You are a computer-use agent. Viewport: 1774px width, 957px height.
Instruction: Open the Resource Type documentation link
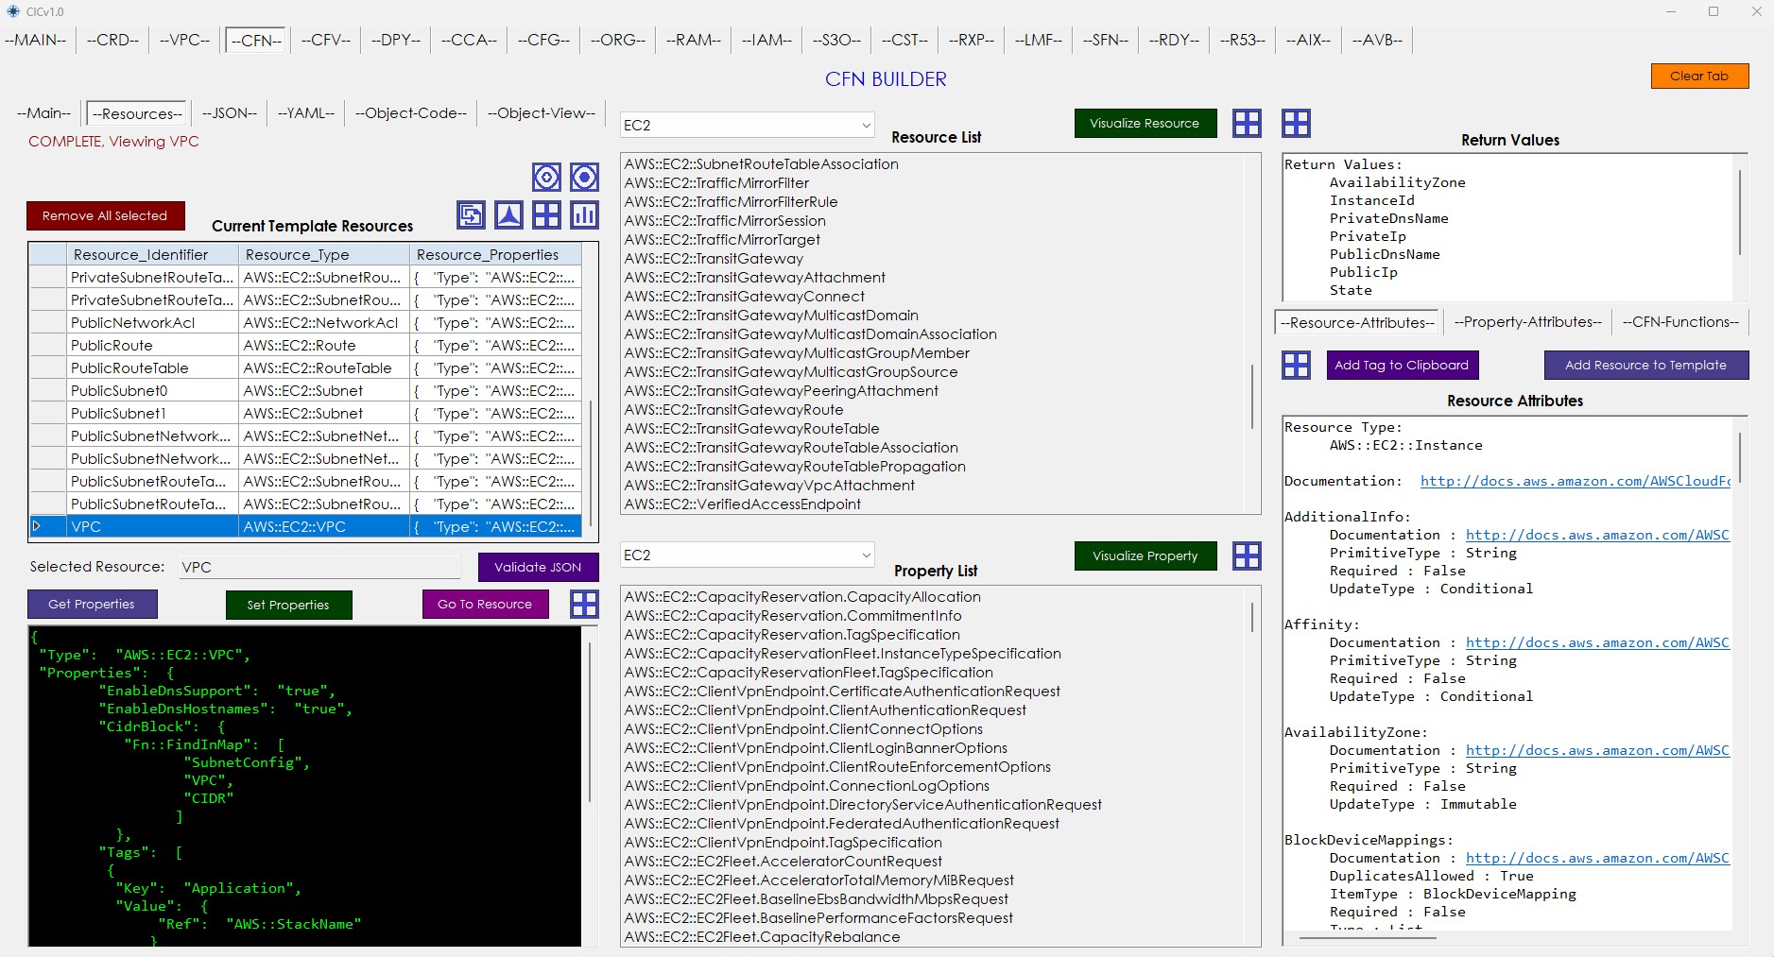1575,481
